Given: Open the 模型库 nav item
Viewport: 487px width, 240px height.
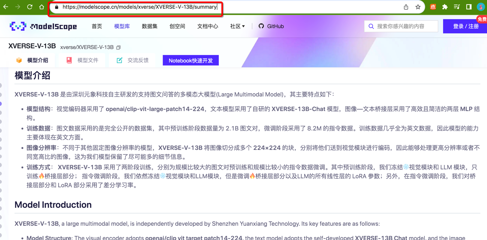Looking at the screenshot, I should [122, 26].
